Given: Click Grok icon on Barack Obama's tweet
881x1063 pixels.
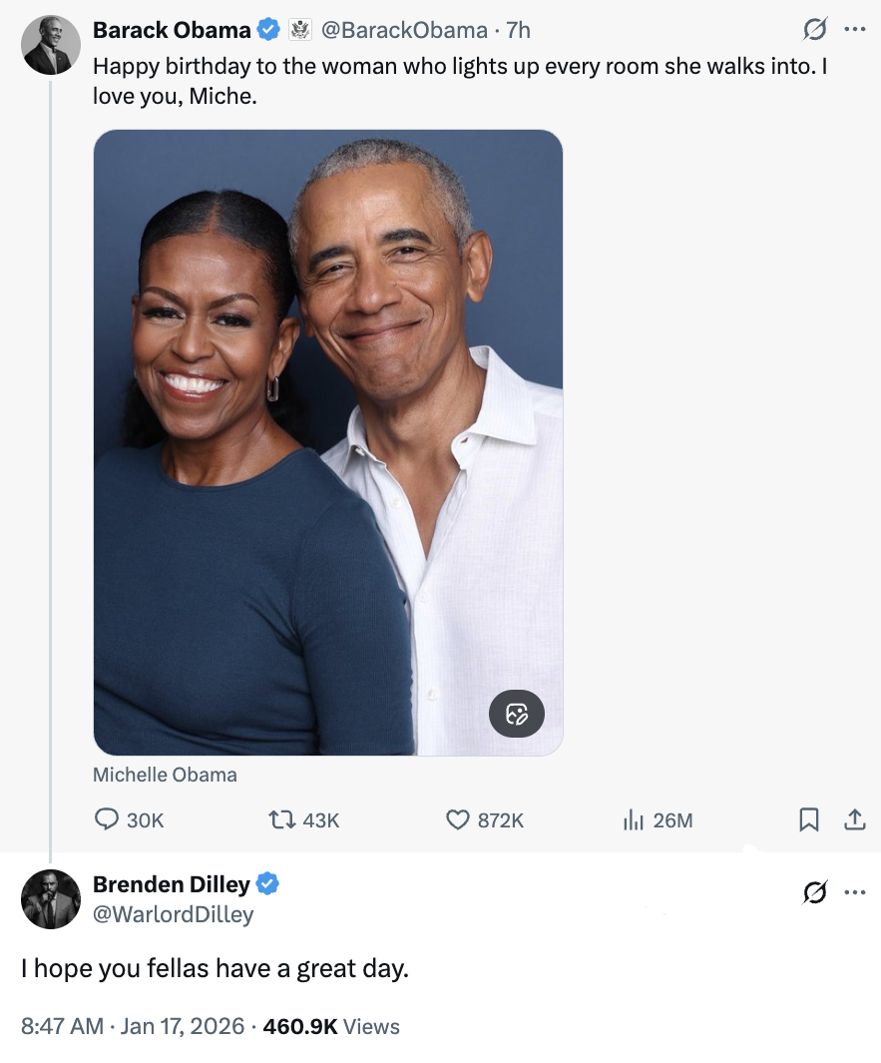Looking at the screenshot, I should [814, 31].
